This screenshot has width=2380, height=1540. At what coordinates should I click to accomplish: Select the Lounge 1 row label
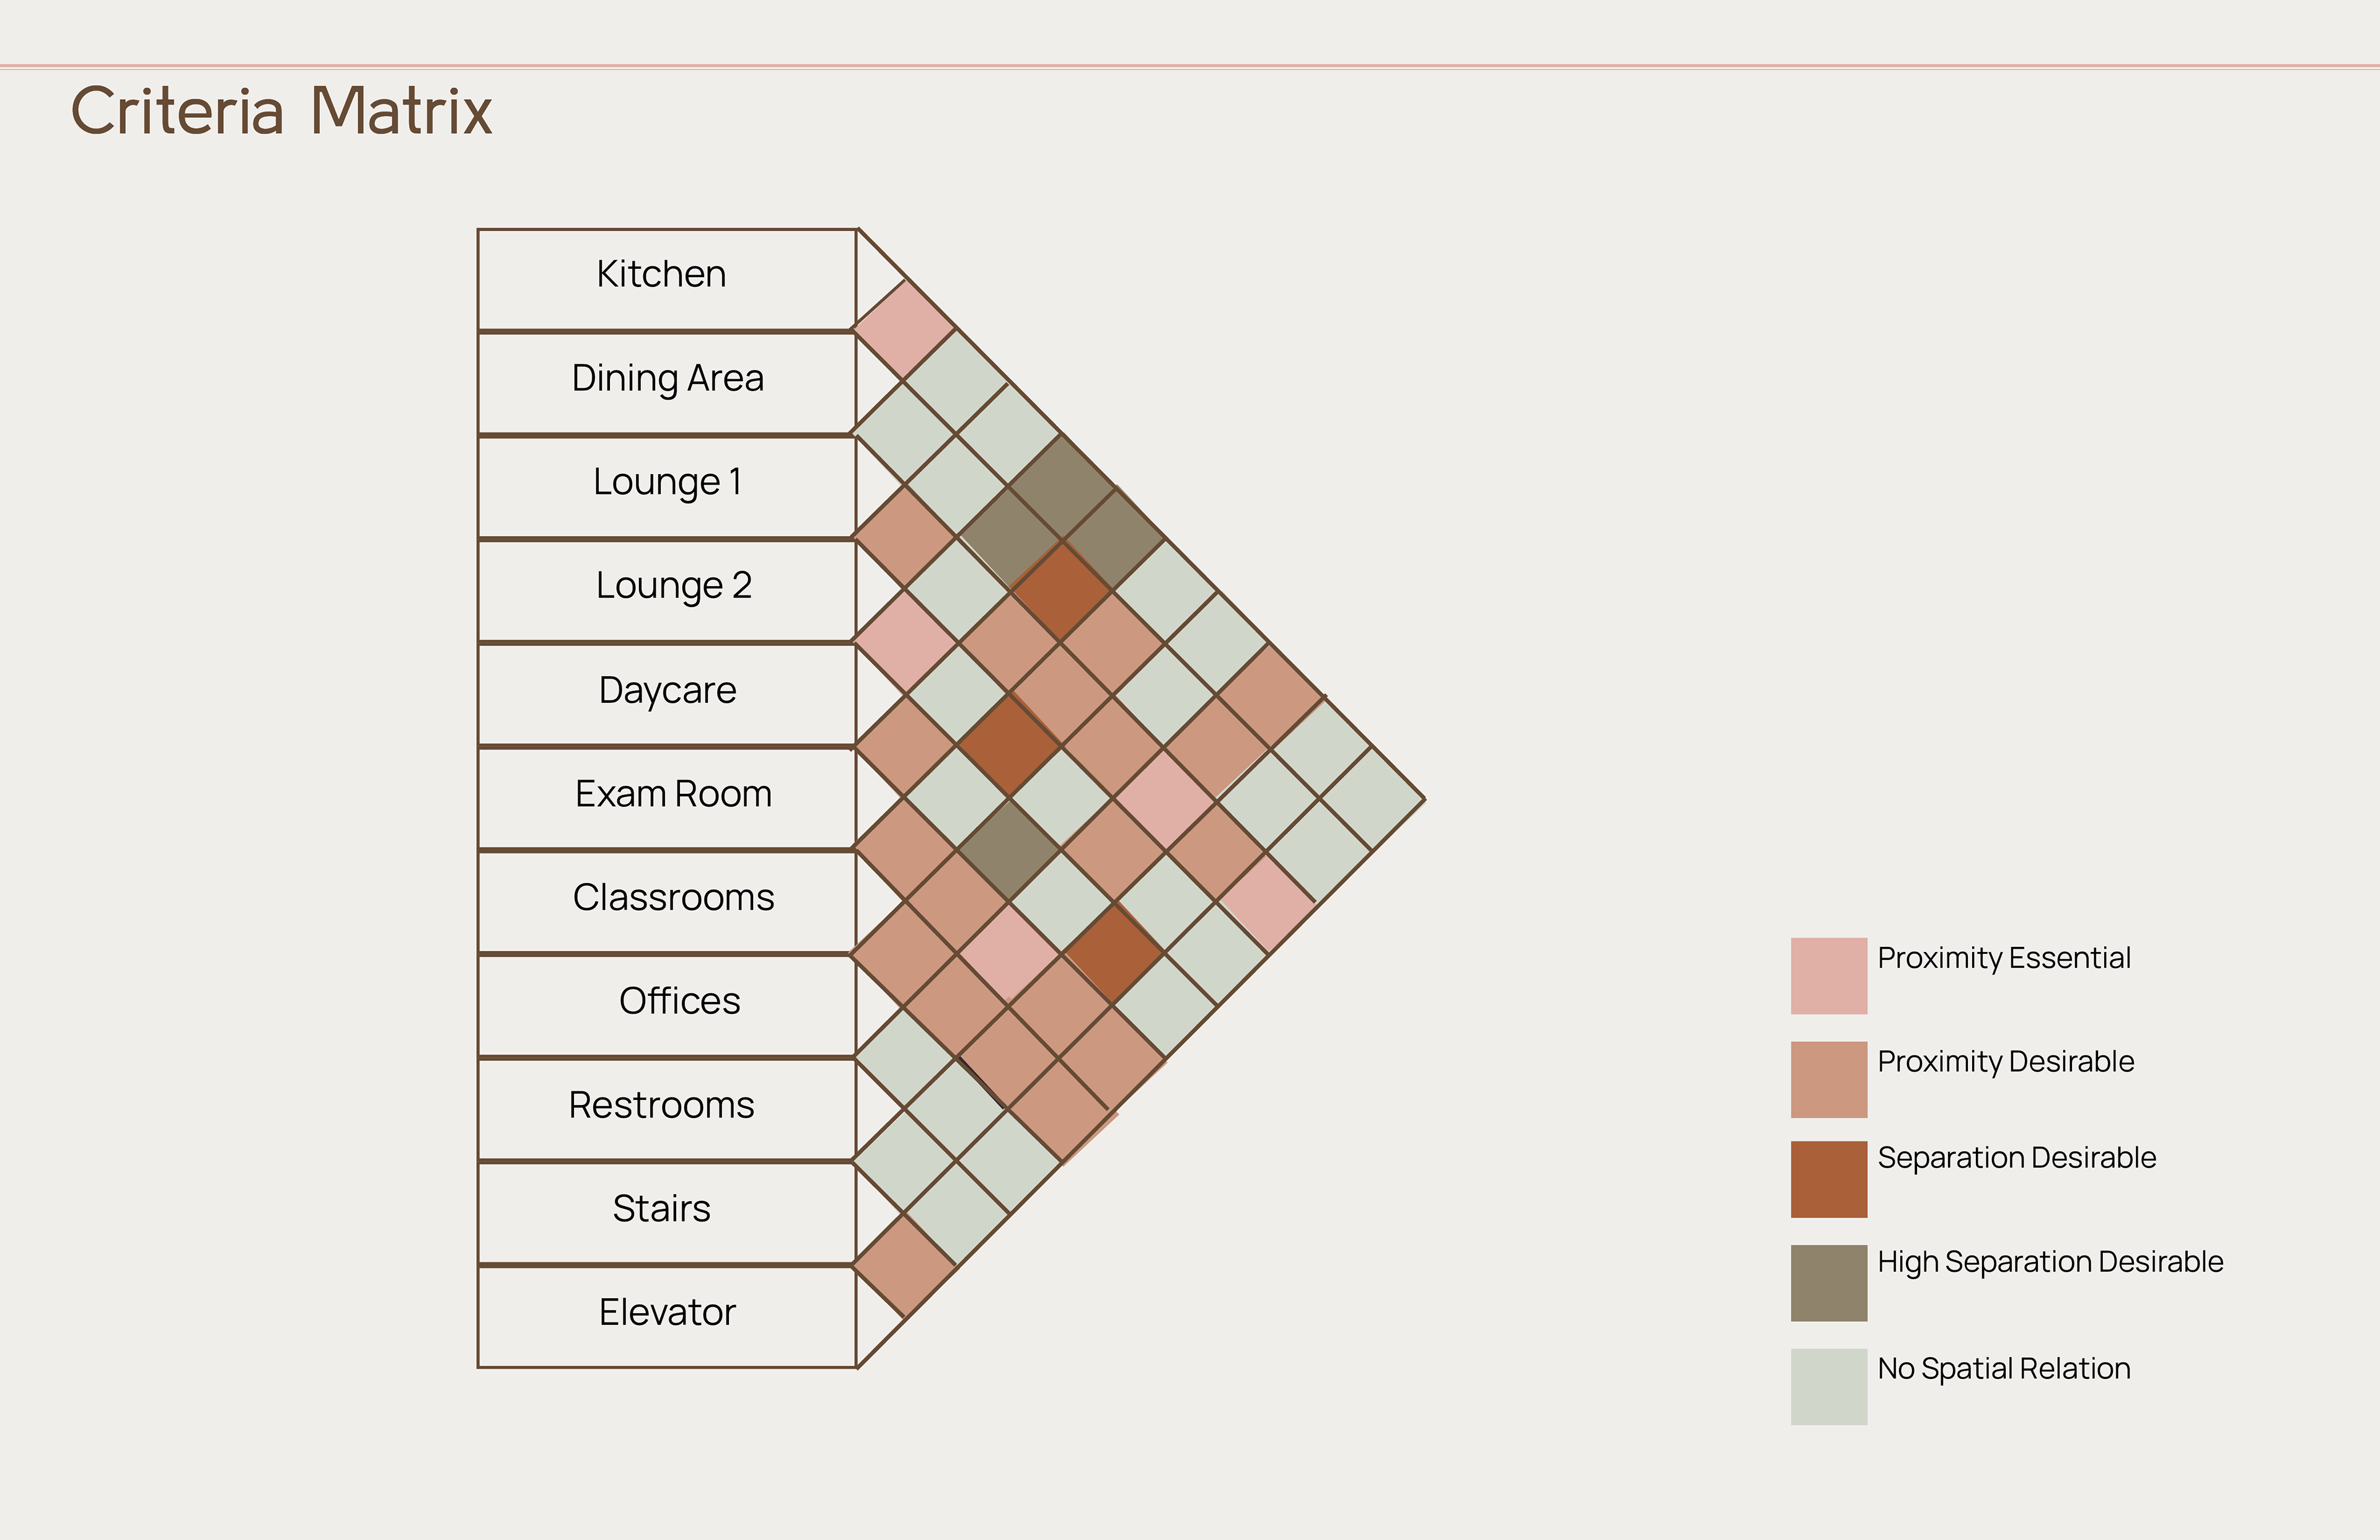coord(667,488)
